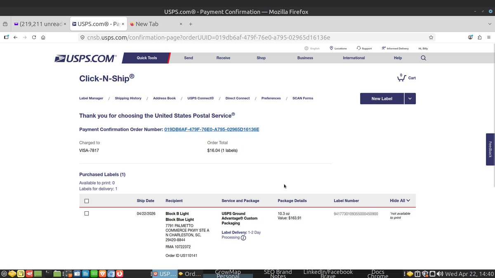
Task: Open the terminal from the taskbar
Action: pyautogui.click(x=48, y=273)
